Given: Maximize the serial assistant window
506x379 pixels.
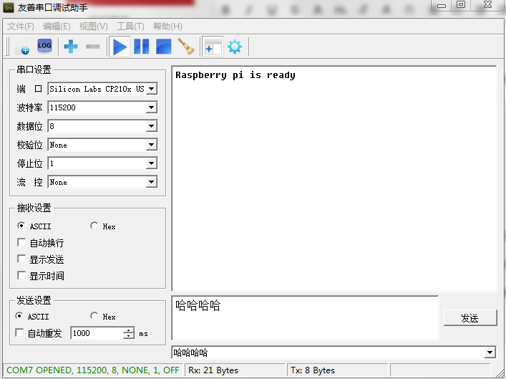Looking at the screenshot, I should tap(461, 5).
